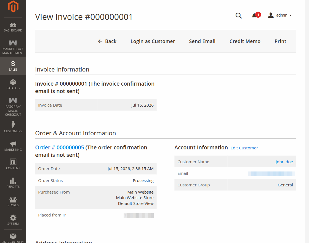Open Order # 000000005 link

point(60,147)
